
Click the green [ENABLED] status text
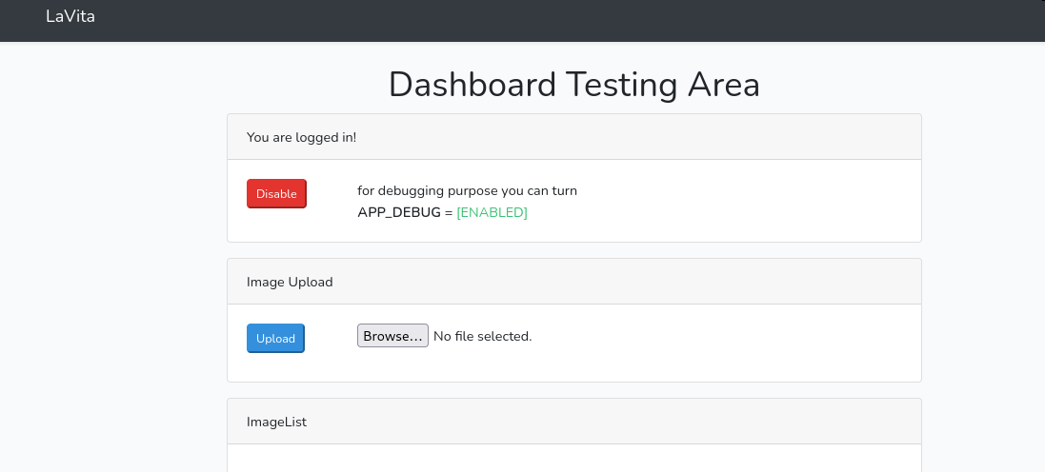(x=492, y=212)
